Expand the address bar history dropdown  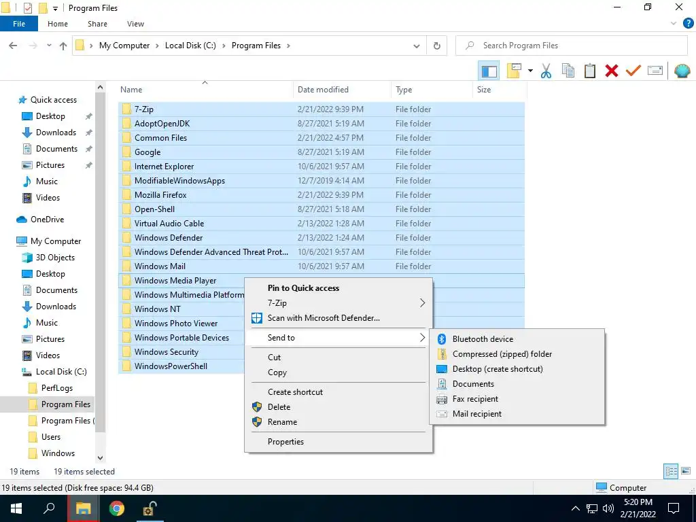(x=417, y=46)
